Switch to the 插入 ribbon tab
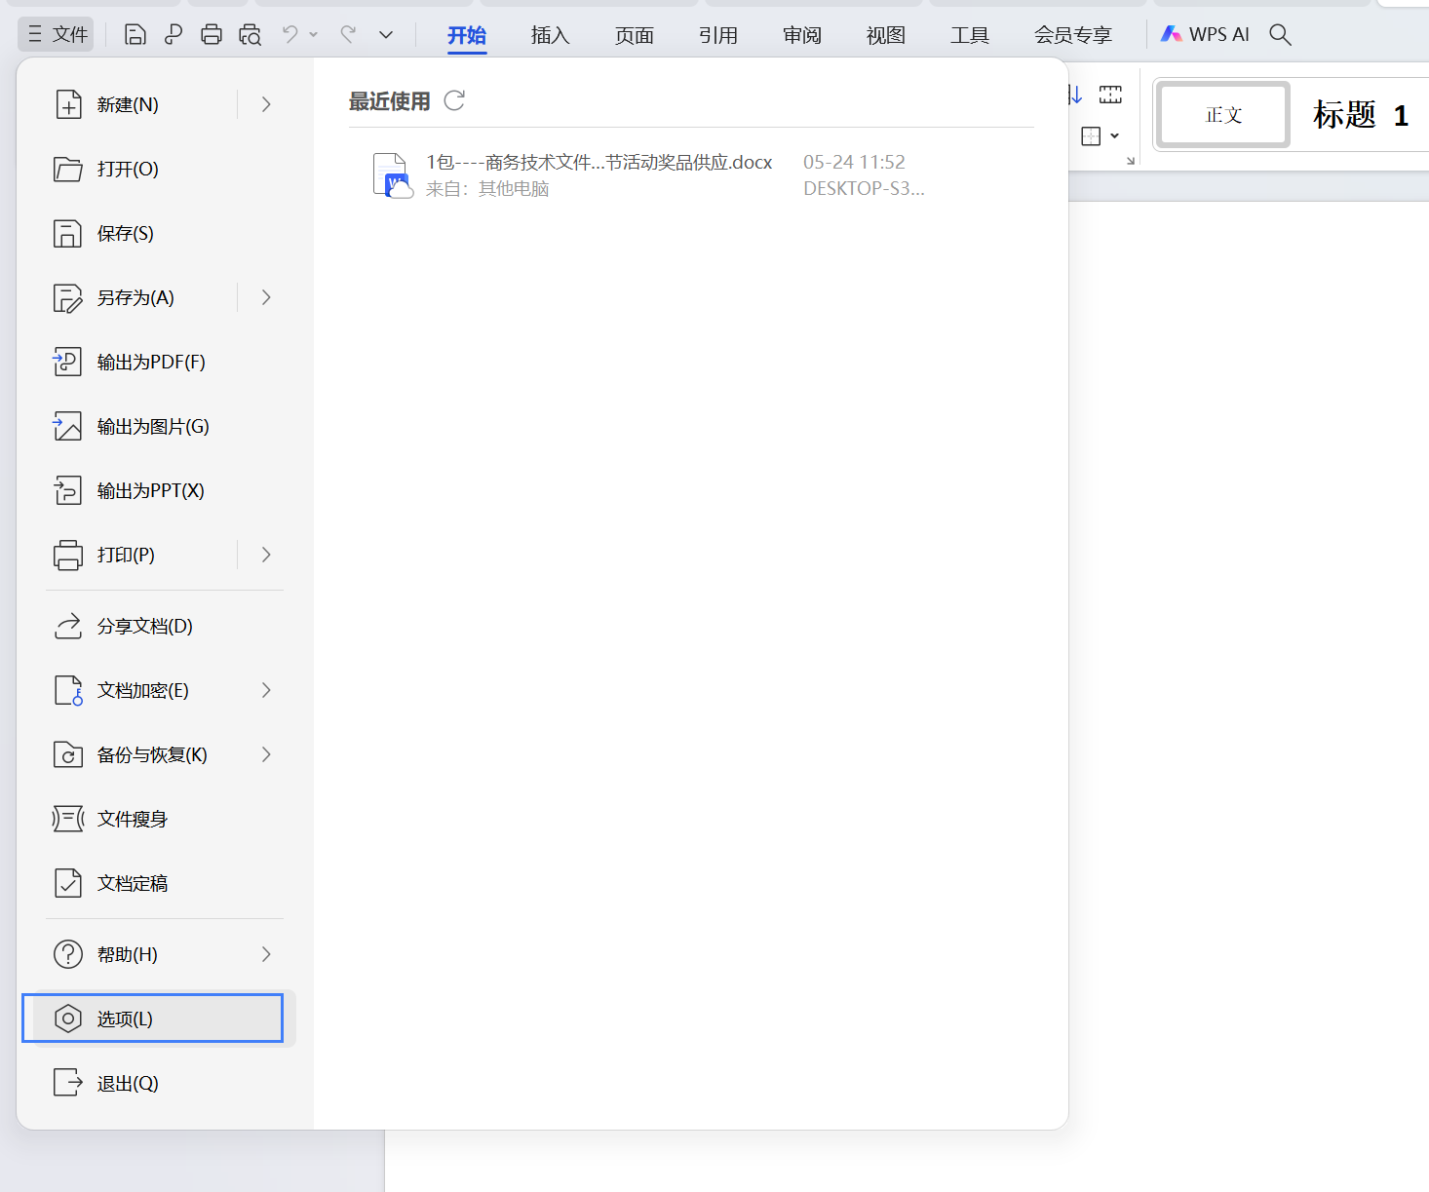Screen dimensions: 1429x1192 coord(550,35)
